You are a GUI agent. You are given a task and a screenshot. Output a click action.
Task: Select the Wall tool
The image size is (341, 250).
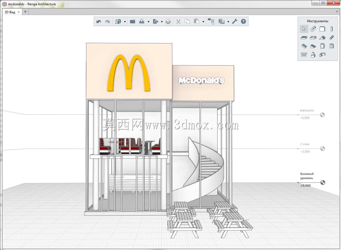coord(322,29)
